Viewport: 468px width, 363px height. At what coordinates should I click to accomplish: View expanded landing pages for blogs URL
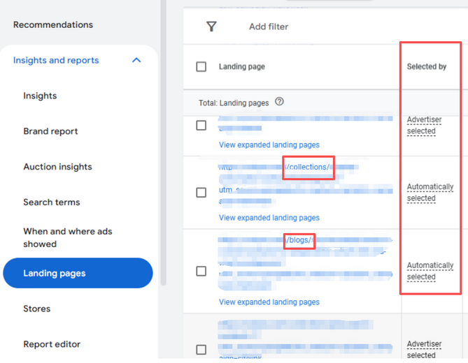click(269, 302)
